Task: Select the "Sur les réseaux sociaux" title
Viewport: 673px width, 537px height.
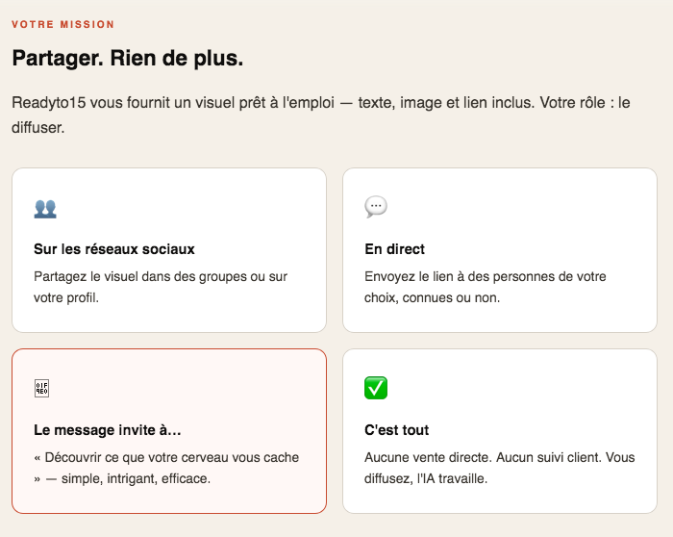Action: (114, 249)
